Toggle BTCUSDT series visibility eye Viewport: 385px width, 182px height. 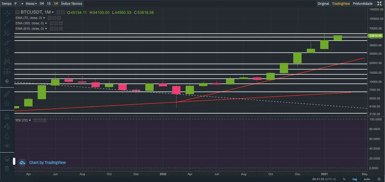point(58,12)
